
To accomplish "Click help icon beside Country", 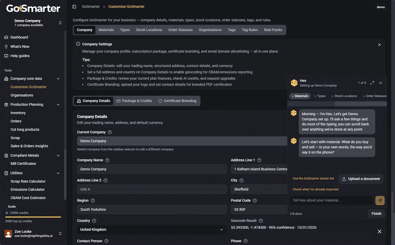I will [x=94, y=221].
